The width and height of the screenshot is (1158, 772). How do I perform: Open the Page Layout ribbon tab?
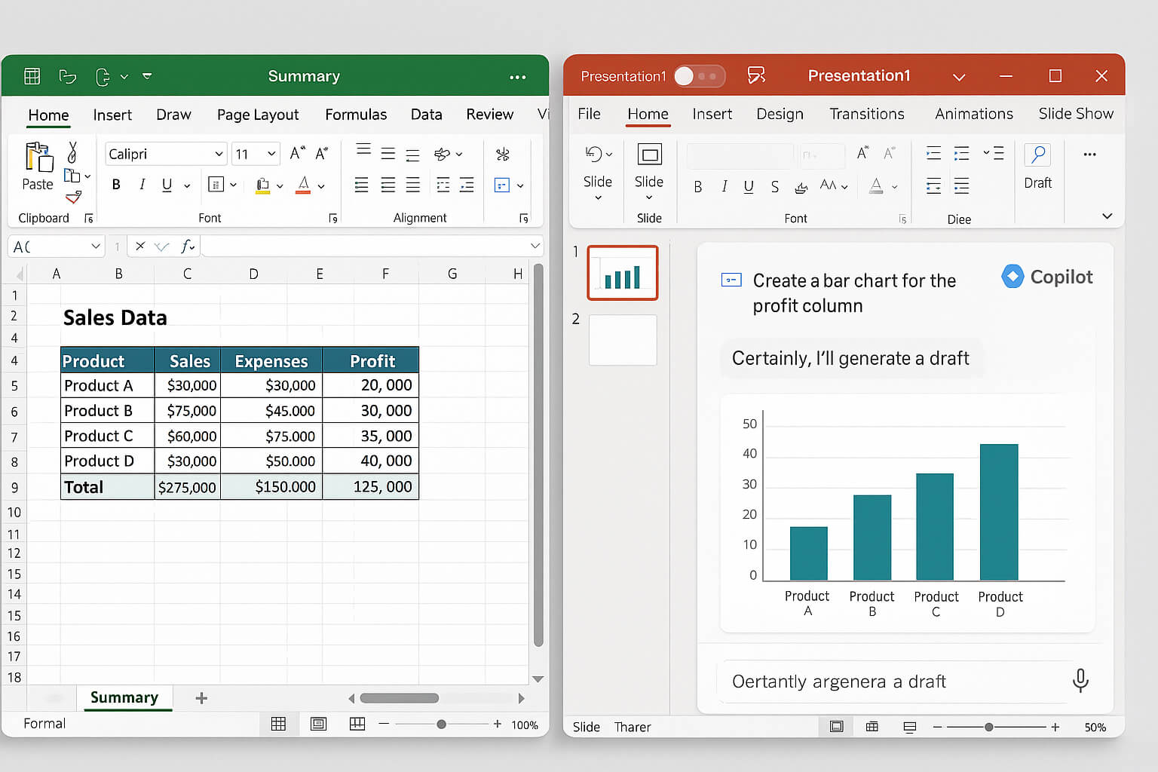(x=258, y=115)
